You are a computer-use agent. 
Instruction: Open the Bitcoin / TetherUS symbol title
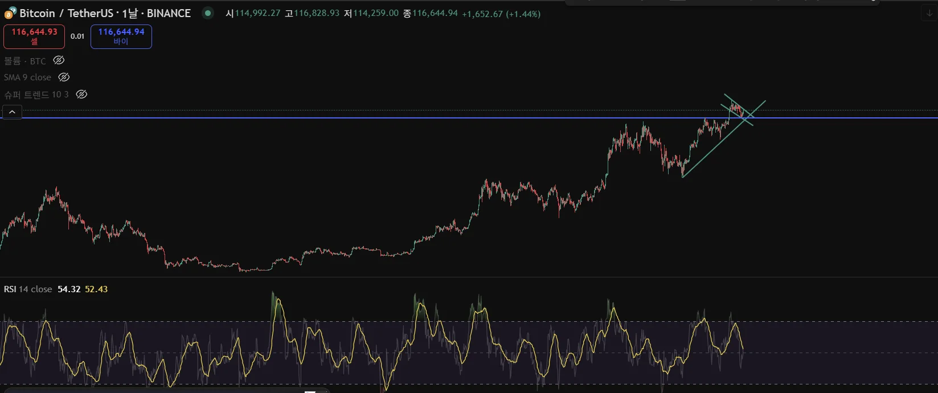105,13
